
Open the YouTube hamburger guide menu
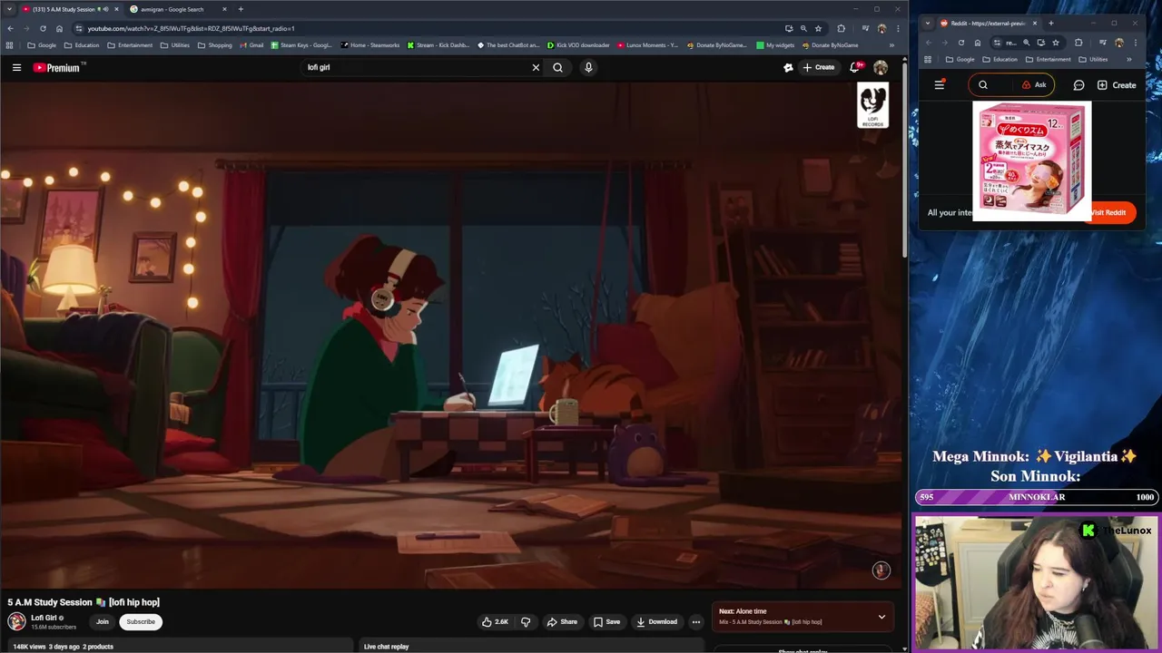click(x=16, y=67)
